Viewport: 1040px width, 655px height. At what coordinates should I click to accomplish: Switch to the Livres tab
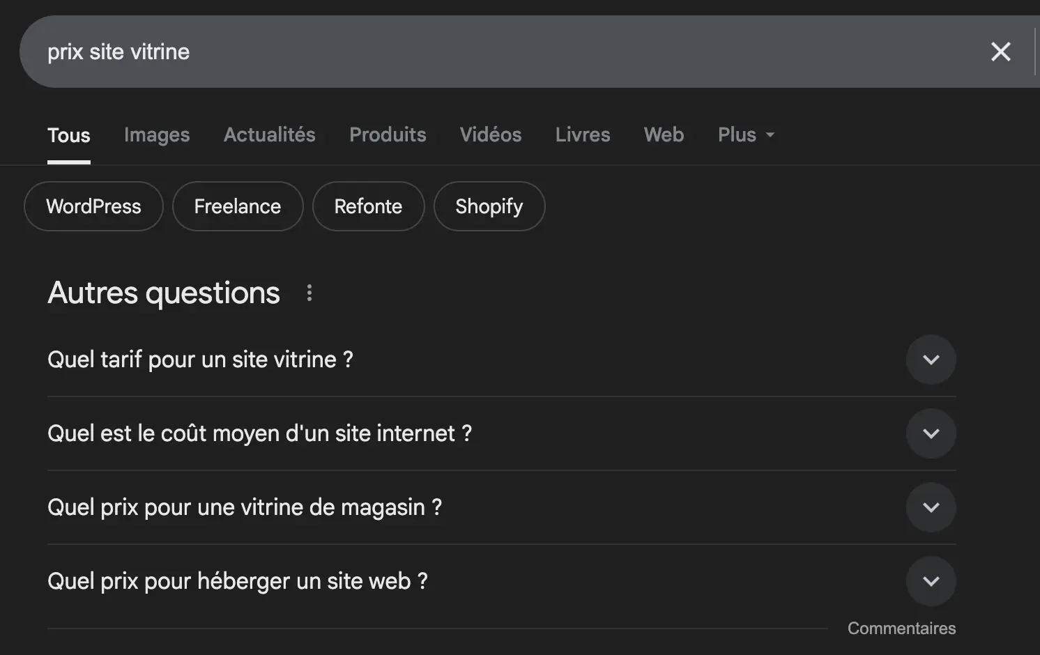[x=582, y=134]
